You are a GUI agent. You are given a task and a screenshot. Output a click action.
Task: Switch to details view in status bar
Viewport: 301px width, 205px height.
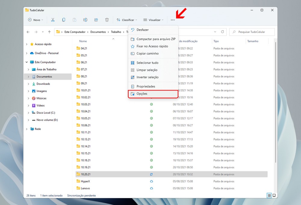click(269, 195)
